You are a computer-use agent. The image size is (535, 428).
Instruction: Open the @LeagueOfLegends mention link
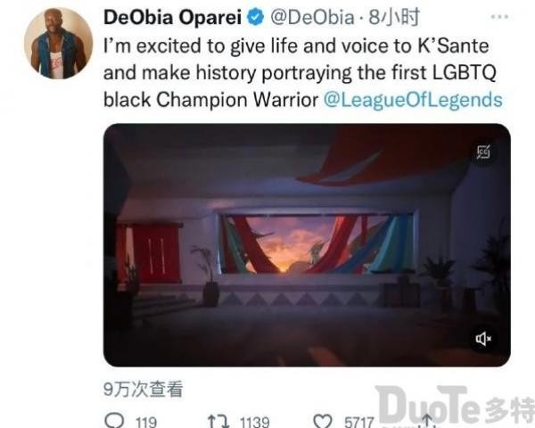pyautogui.click(x=413, y=100)
